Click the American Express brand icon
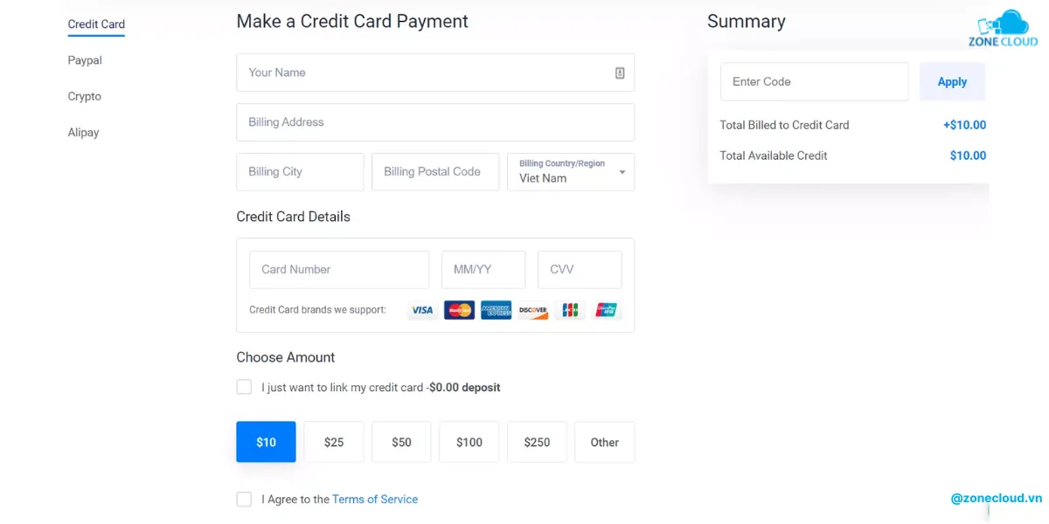 pyautogui.click(x=496, y=310)
